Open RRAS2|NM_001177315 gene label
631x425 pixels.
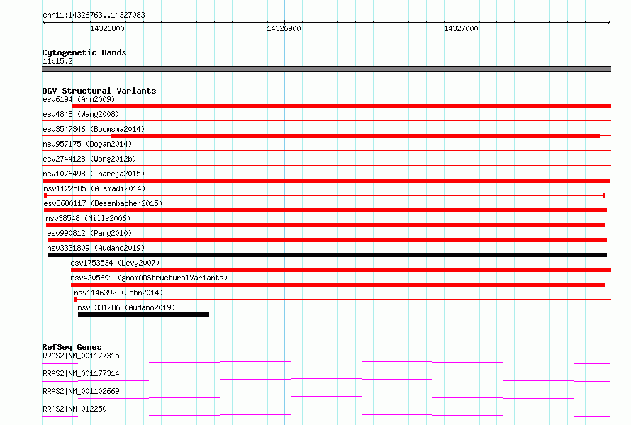[x=81, y=356]
